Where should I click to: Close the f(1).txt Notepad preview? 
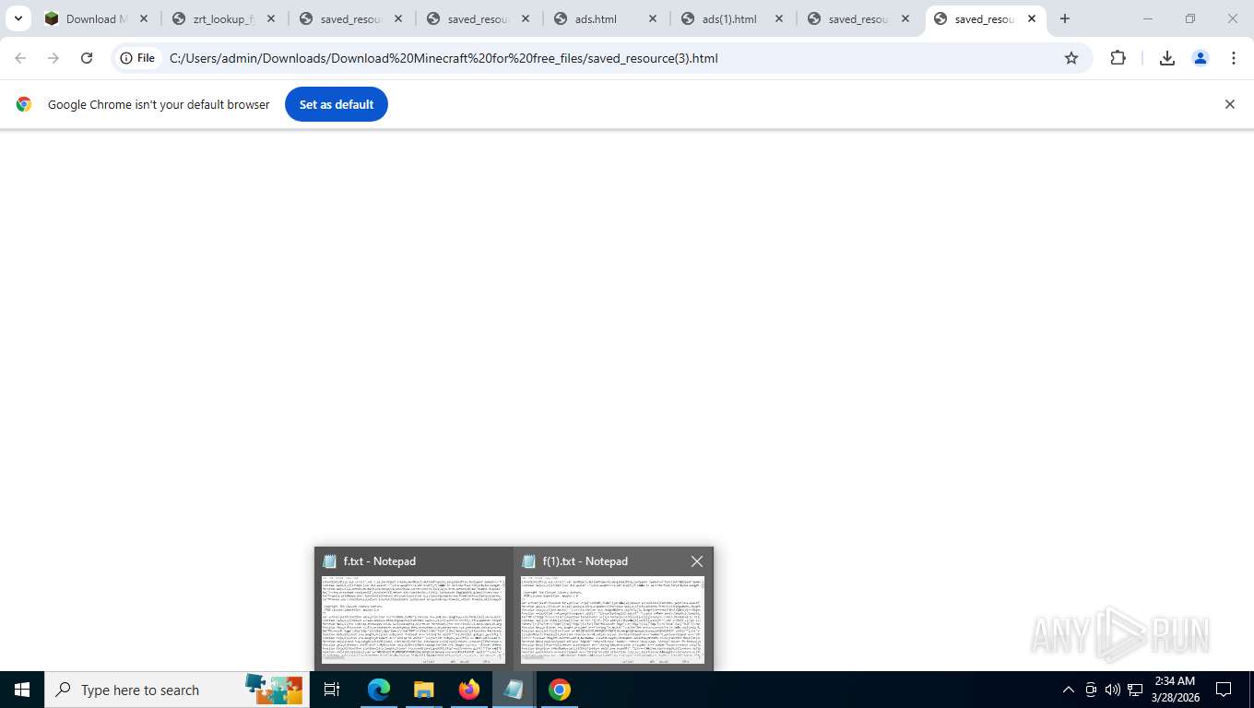pyautogui.click(x=697, y=561)
